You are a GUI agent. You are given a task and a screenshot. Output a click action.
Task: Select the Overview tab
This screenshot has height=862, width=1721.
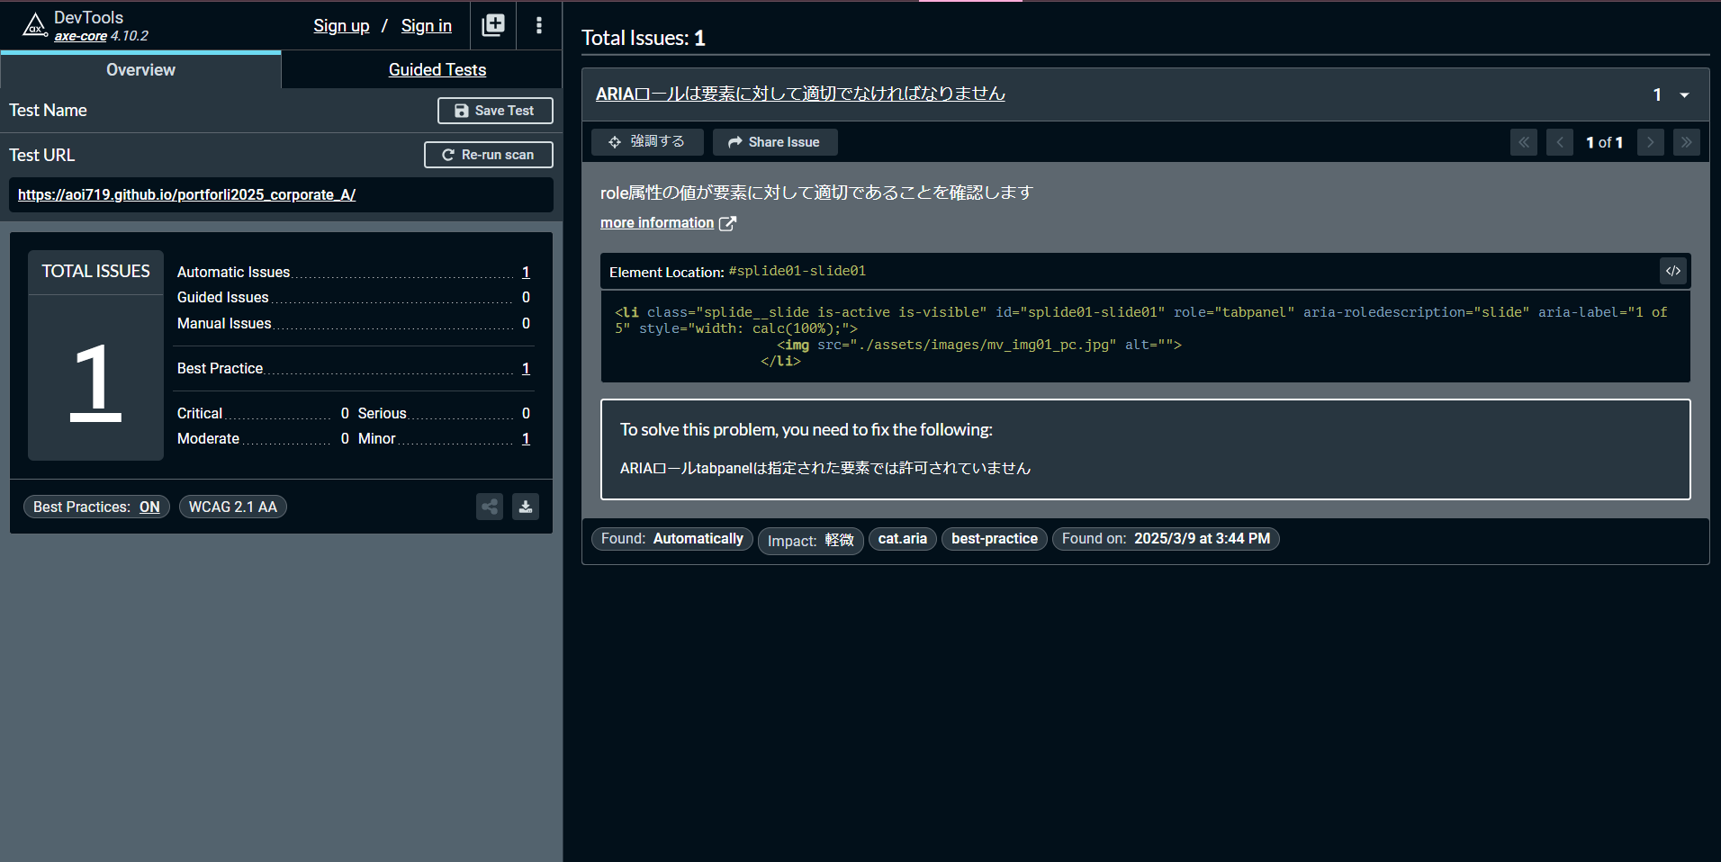point(140,70)
